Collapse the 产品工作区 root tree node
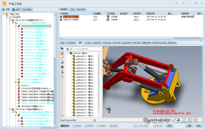 [4, 14]
